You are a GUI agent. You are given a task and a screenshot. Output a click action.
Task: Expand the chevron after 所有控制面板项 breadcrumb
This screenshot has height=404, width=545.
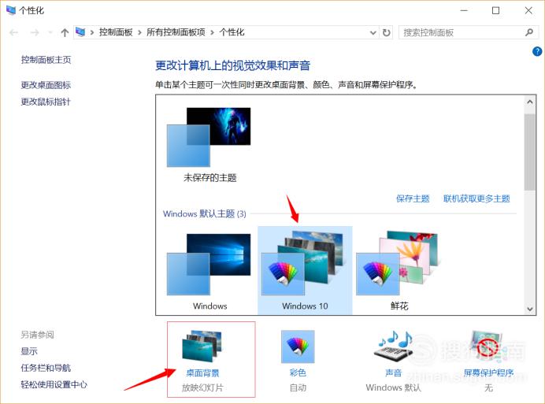212,32
